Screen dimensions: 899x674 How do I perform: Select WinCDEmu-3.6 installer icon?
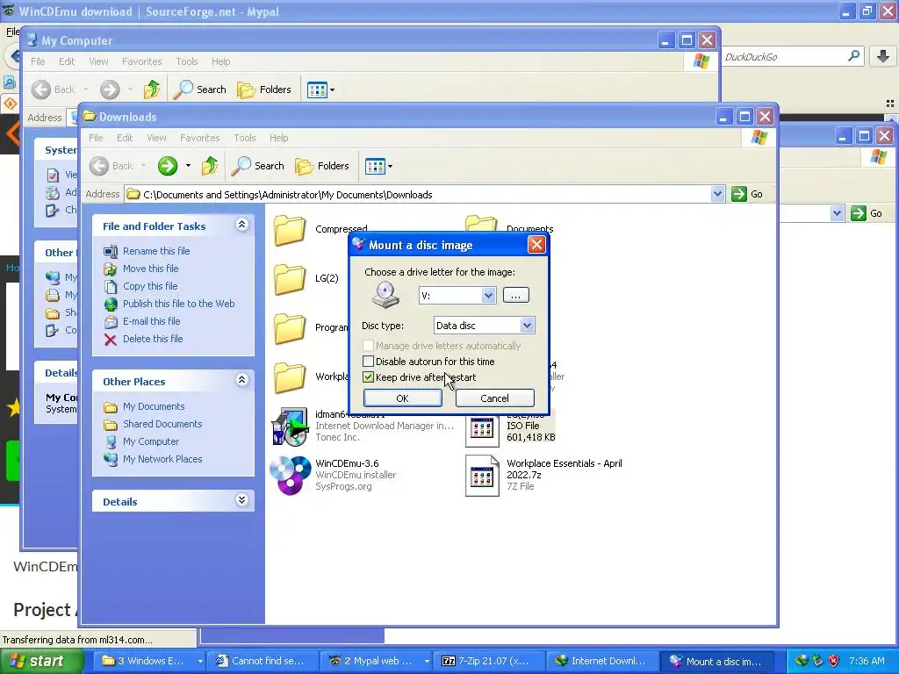[x=290, y=475]
